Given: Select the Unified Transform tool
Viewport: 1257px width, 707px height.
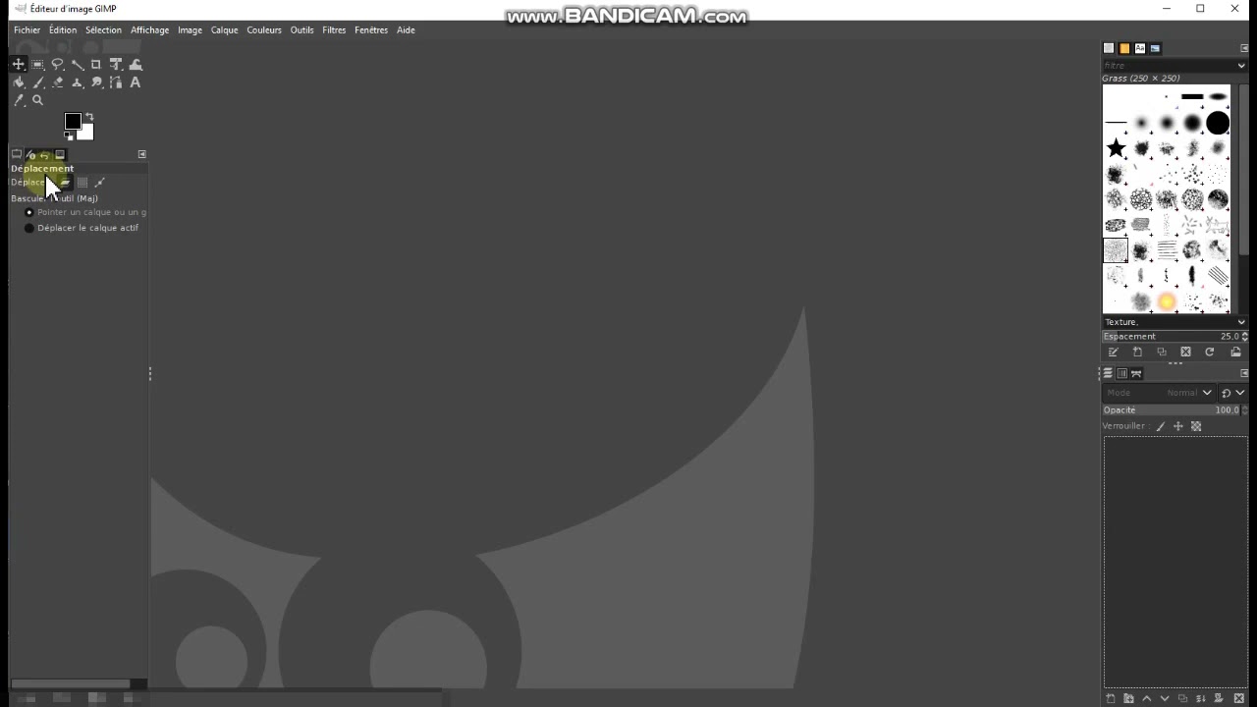Looking at the screenshot, I should pos(116,64).
